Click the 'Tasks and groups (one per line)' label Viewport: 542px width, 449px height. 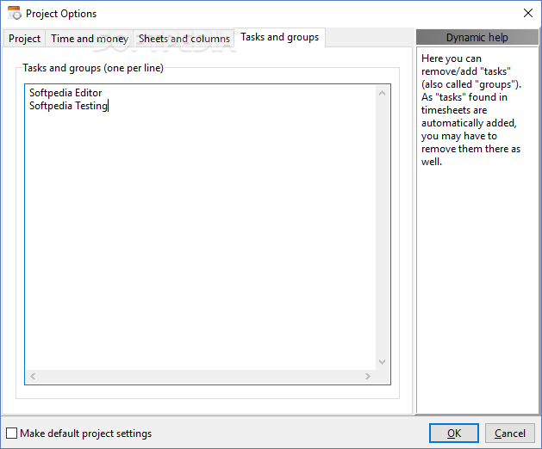(x=93, y=68)
